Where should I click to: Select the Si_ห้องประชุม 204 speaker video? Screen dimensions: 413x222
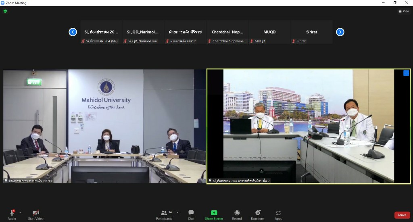(309, 126)
